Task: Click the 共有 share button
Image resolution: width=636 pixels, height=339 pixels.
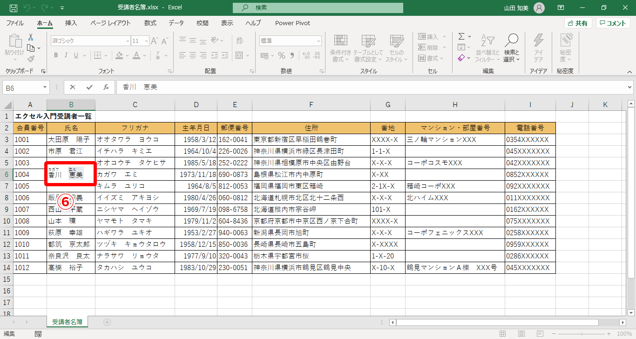Action: [578, 23]
